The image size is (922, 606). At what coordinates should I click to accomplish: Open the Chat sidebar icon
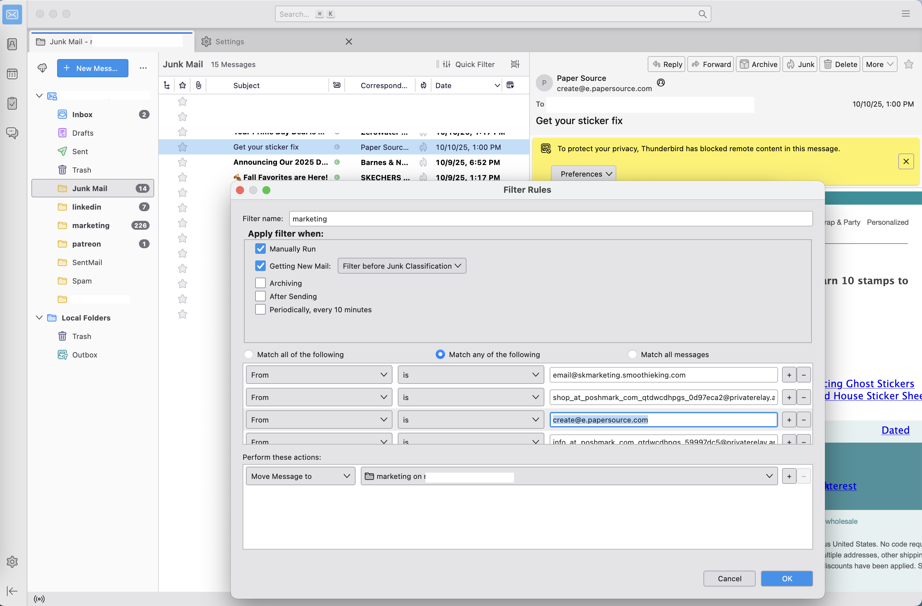(12, 133)
